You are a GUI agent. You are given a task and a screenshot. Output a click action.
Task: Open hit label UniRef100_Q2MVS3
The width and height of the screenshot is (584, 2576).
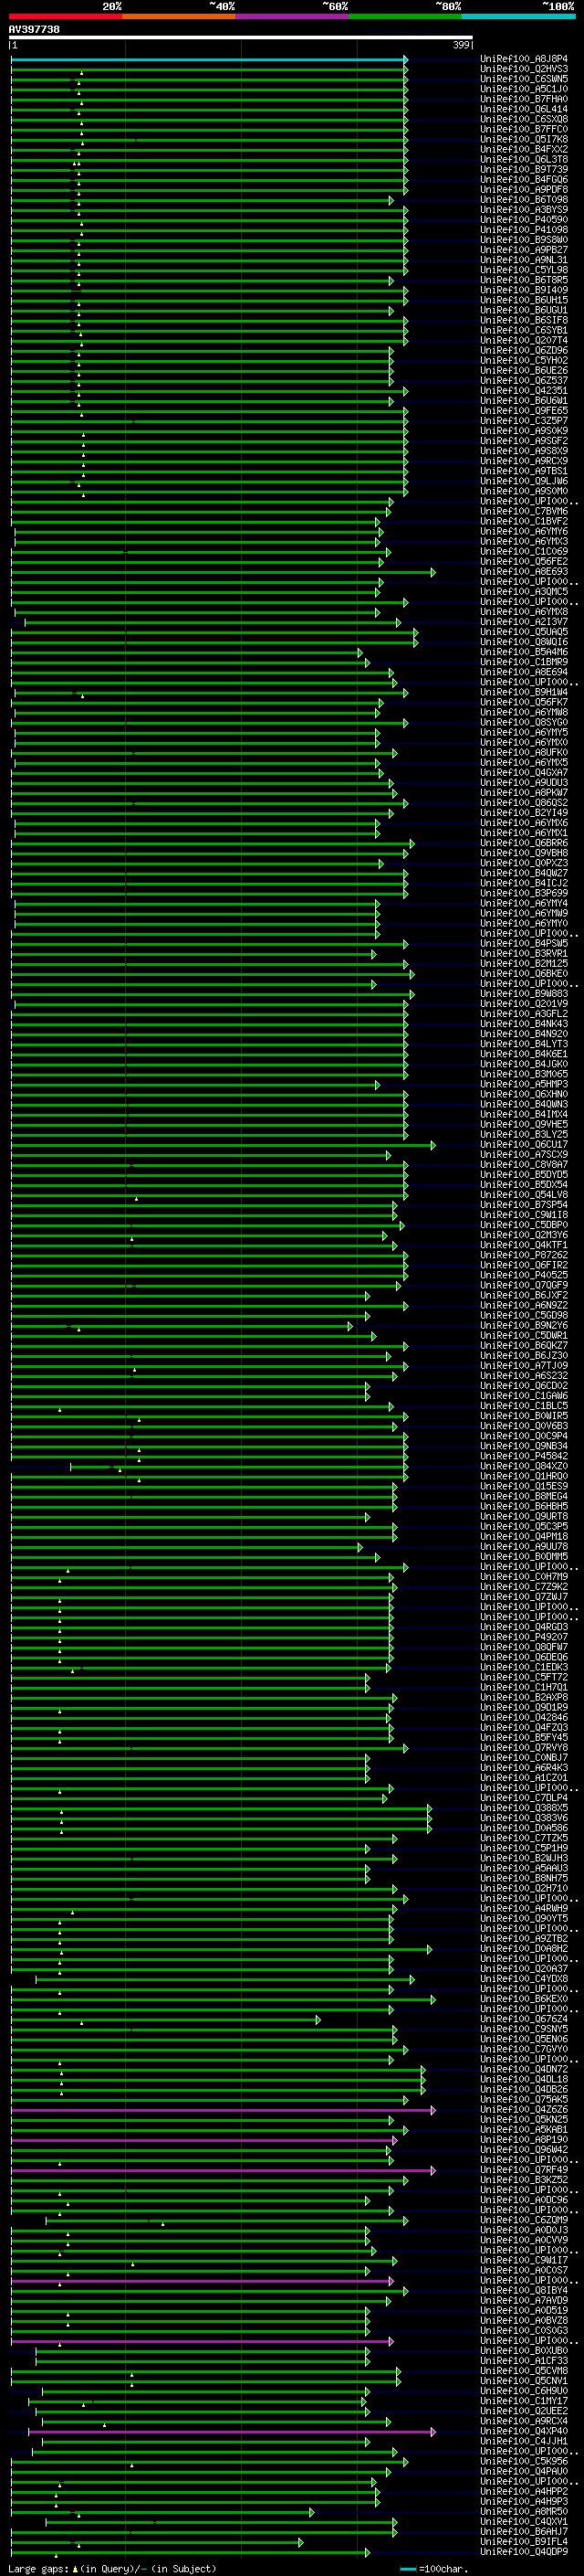pos(524,70)
